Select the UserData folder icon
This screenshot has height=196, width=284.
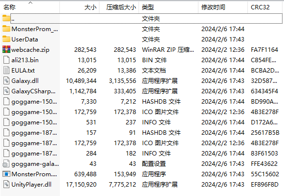6,39
